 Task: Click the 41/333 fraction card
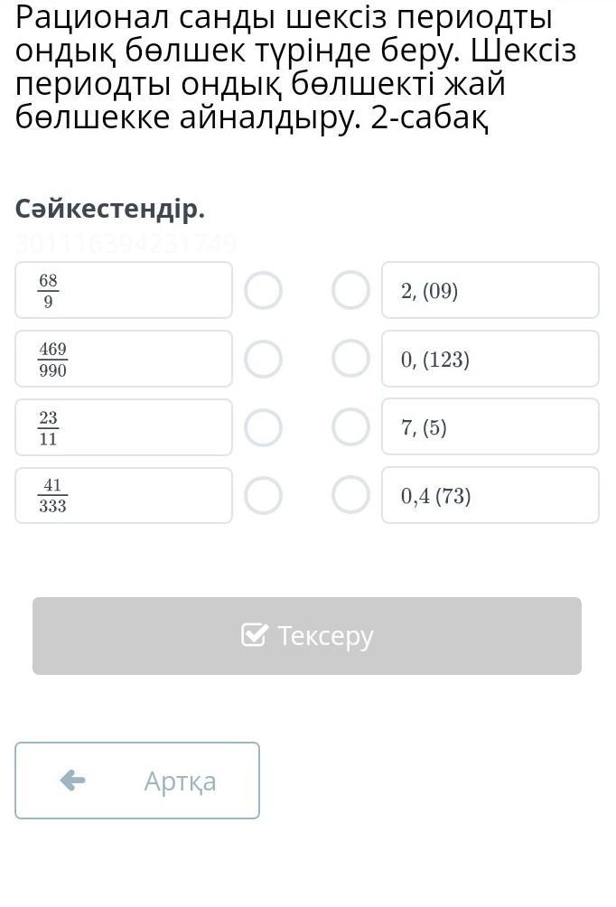pos(124,495)
